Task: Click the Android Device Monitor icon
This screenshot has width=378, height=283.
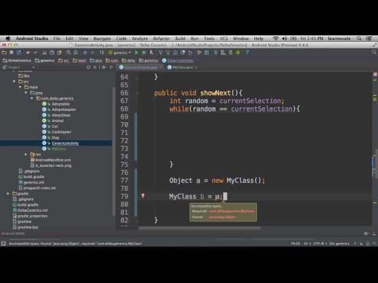Action: point(238,52)
